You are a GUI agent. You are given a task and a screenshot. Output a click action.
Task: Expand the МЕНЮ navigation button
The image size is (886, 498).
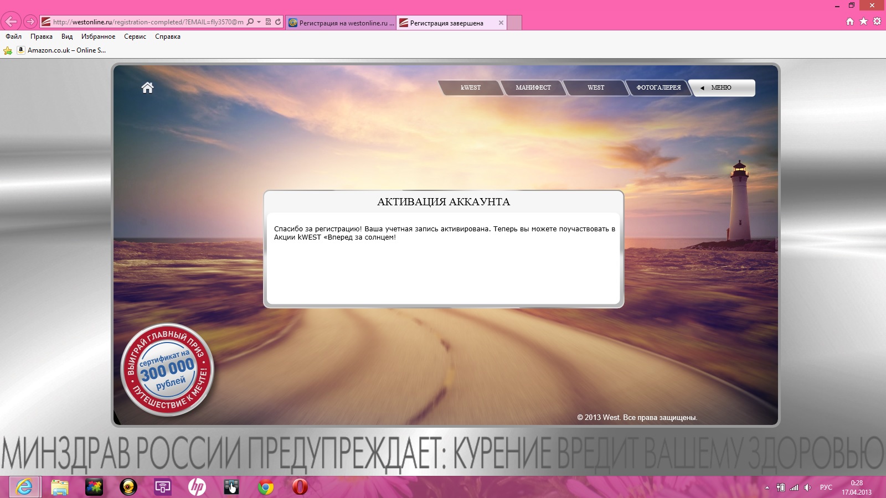722,88
